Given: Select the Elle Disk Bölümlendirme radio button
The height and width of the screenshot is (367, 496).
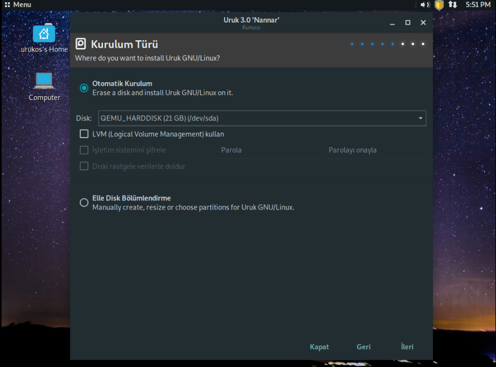Looking at the screenshot, I should [84, 203].
